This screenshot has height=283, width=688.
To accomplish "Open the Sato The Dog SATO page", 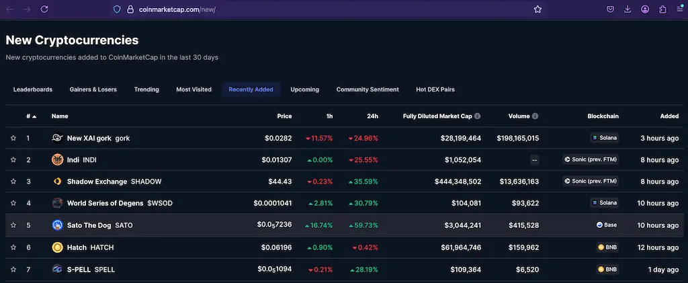I will tap(99, 225).
